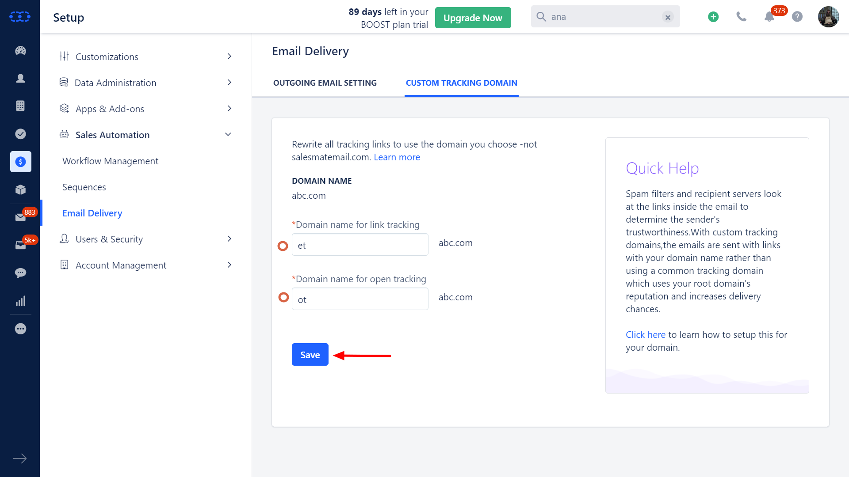
Task: Open the Learn more link
Action: 397,157
